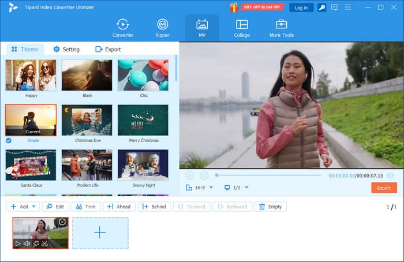Click the Log in button
This screenshot has height=262, width=404.
point(301,8)
